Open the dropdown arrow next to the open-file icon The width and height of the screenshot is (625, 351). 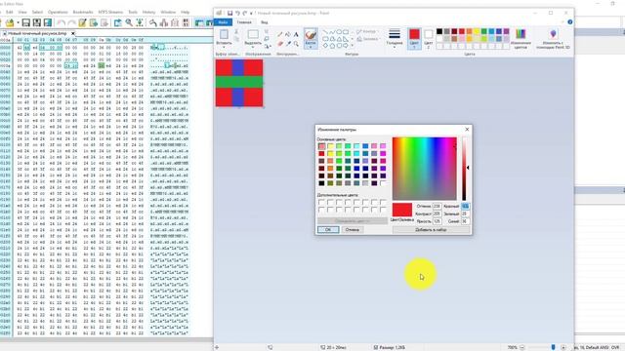click(x=18, y=22)
